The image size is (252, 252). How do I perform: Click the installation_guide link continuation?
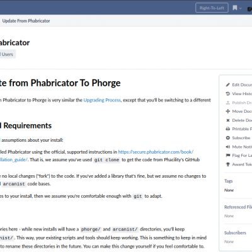click(x=14, y=159)
